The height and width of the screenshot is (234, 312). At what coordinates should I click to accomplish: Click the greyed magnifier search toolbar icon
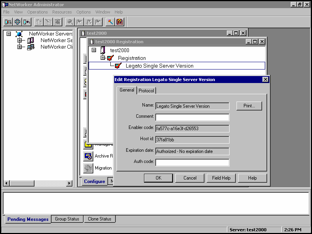pyautogui.click(x=70, y=22)
